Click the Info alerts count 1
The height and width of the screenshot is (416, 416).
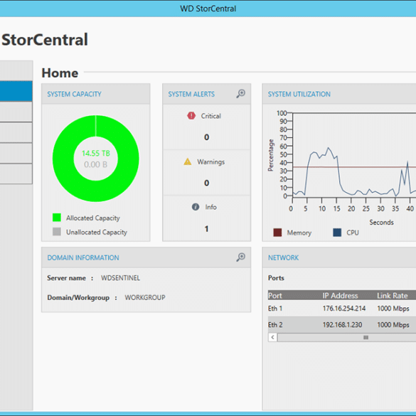[206, 229]
